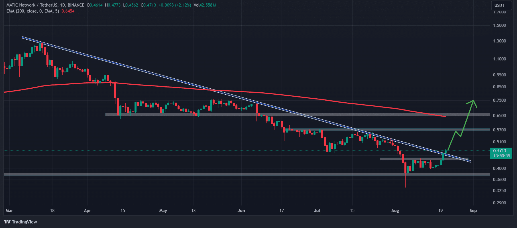Click the 0.3250 price axis label
Image resolution: width=517 pixels, height=228 pixels.
[500, 190]
